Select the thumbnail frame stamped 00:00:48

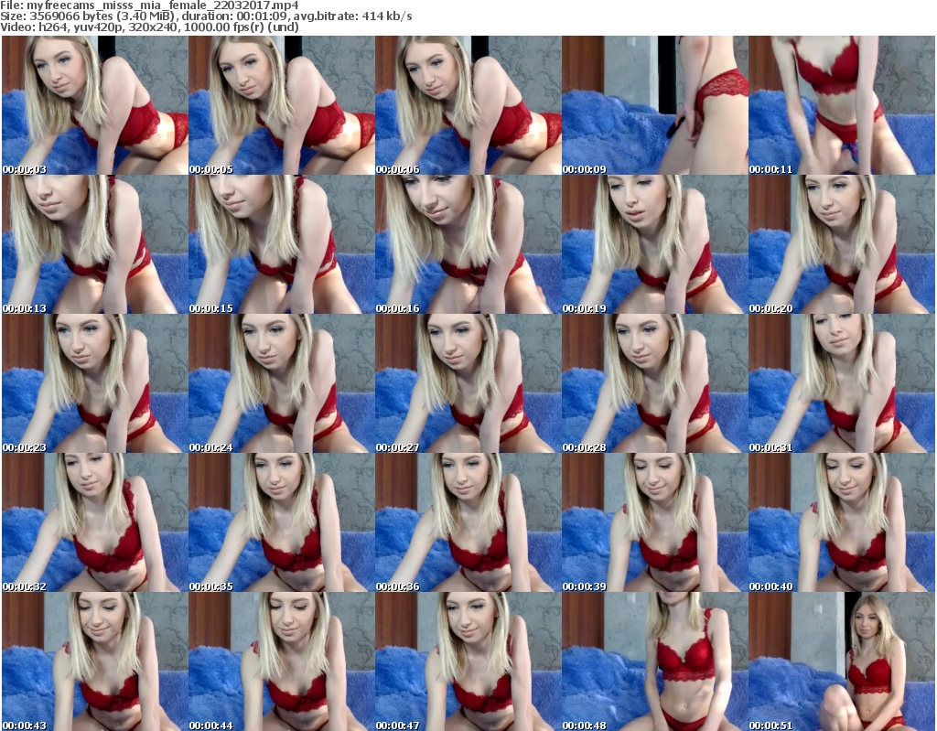(655, 661)
